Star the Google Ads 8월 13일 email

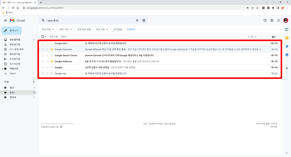47,43
